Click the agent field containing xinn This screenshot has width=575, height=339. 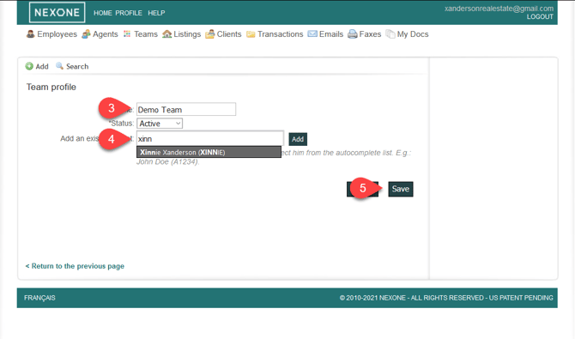click(x=210, y=139)
